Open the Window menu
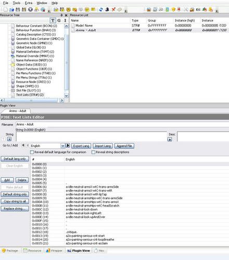The height and width of the screenshot is (260, 229). 42,3
